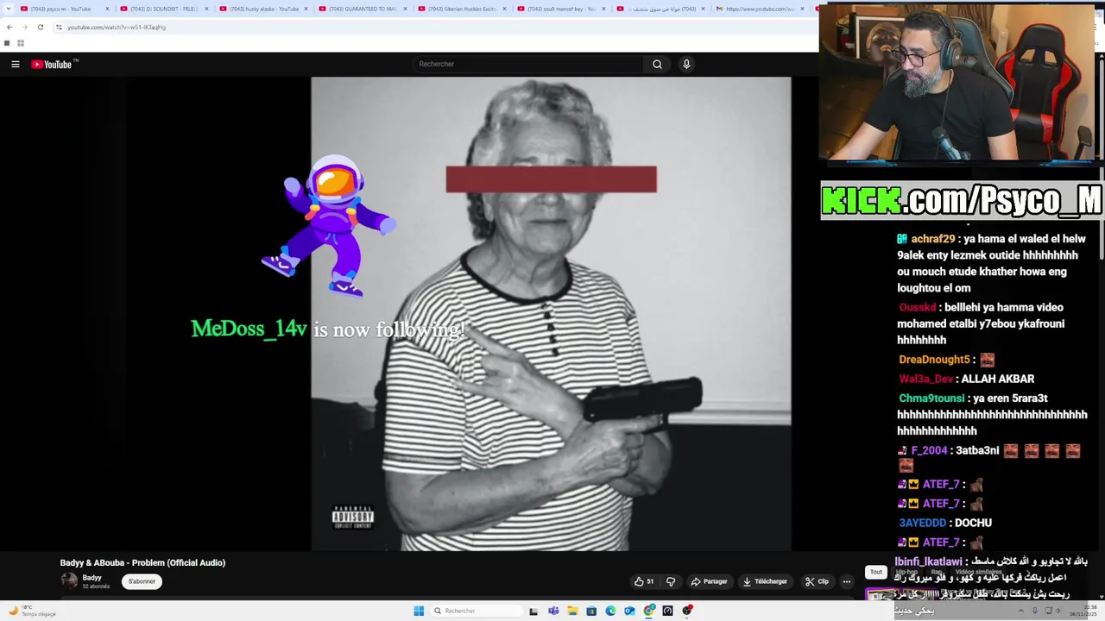Screen dimensions: 1105x621
Task: Open the YouTube hamburger guide menu
Action: click(x=15, y=64)
